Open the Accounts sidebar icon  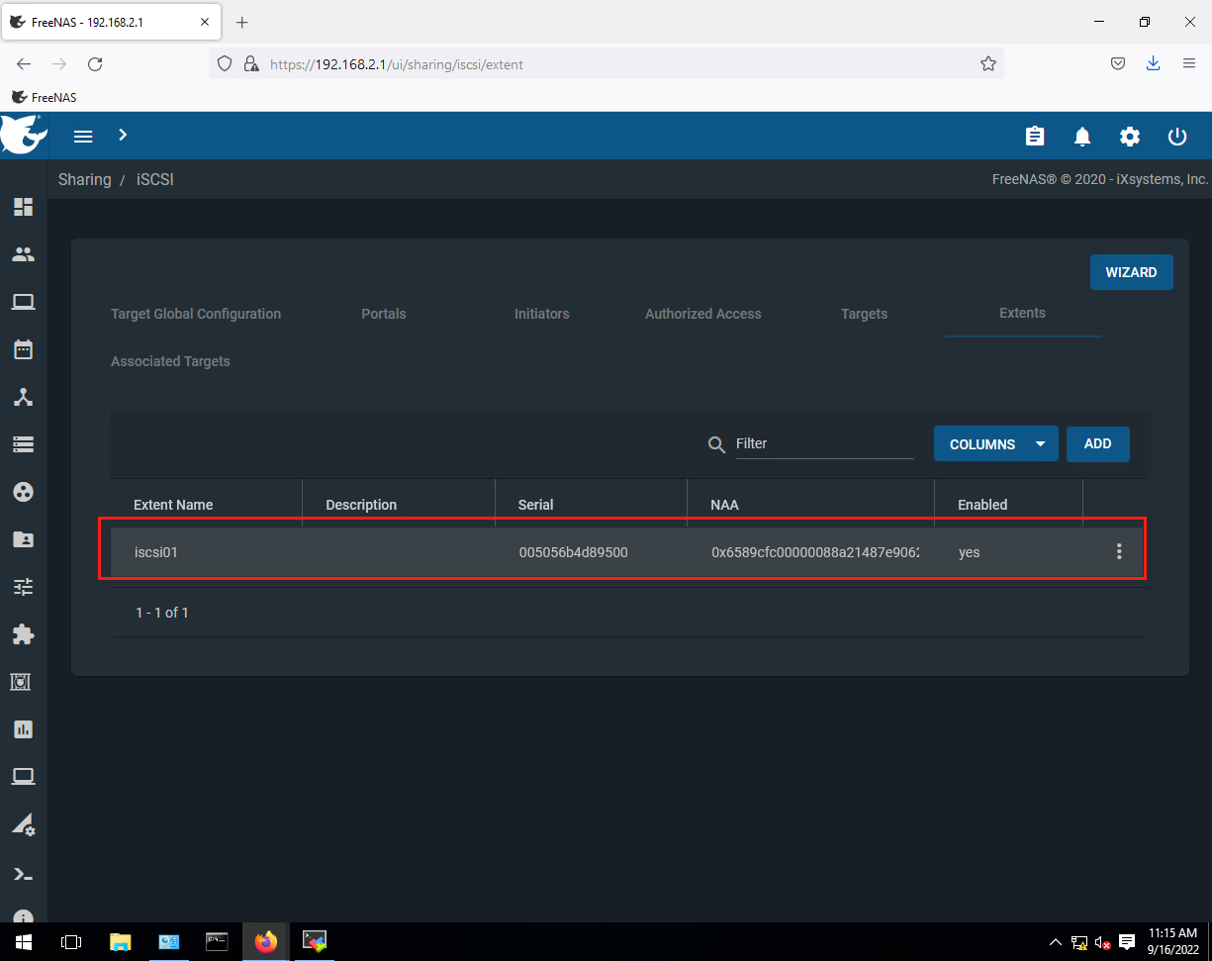pyautogui.click(x=23, y=254)
